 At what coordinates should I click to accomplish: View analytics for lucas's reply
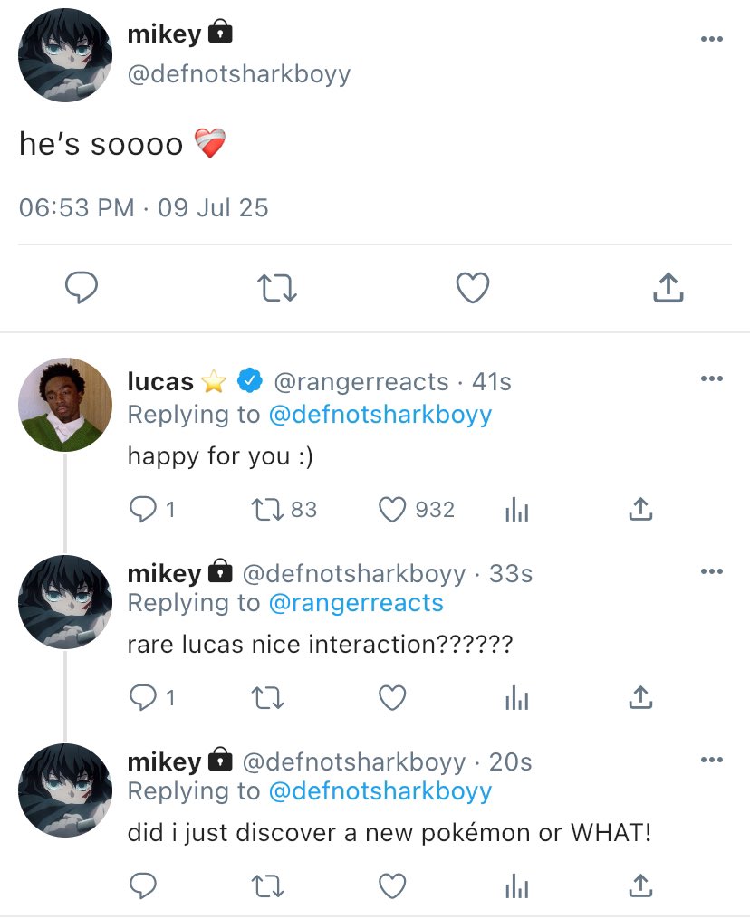point(516,511)
